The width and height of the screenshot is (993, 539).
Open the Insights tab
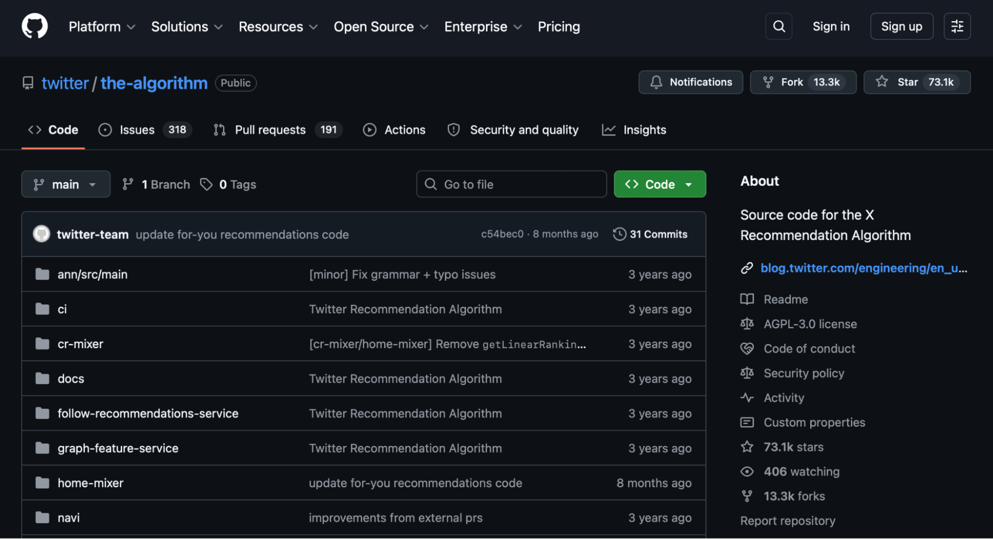coord(634,130)
